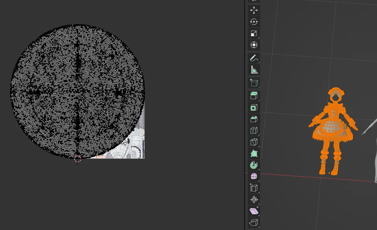Click the 2D cursor in UV editor
The height and width of the screenshot is (230, 377).
[78, 159]
